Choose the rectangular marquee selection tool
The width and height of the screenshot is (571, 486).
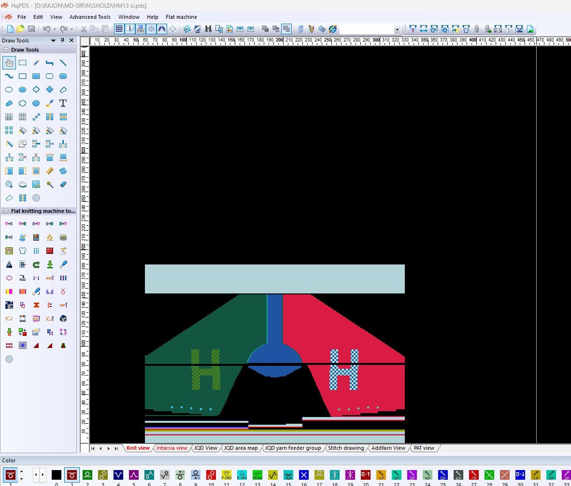pos(22,63)
